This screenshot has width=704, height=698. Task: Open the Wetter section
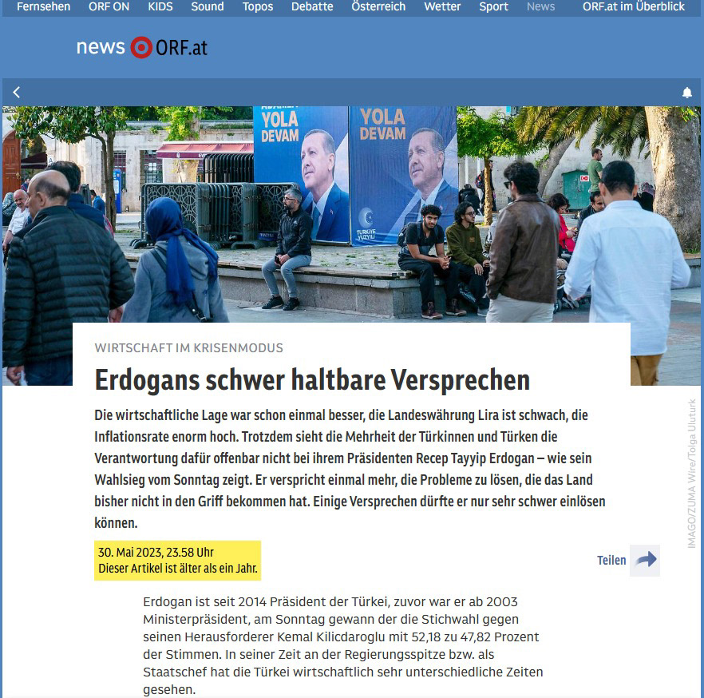(x=445, y=6)
